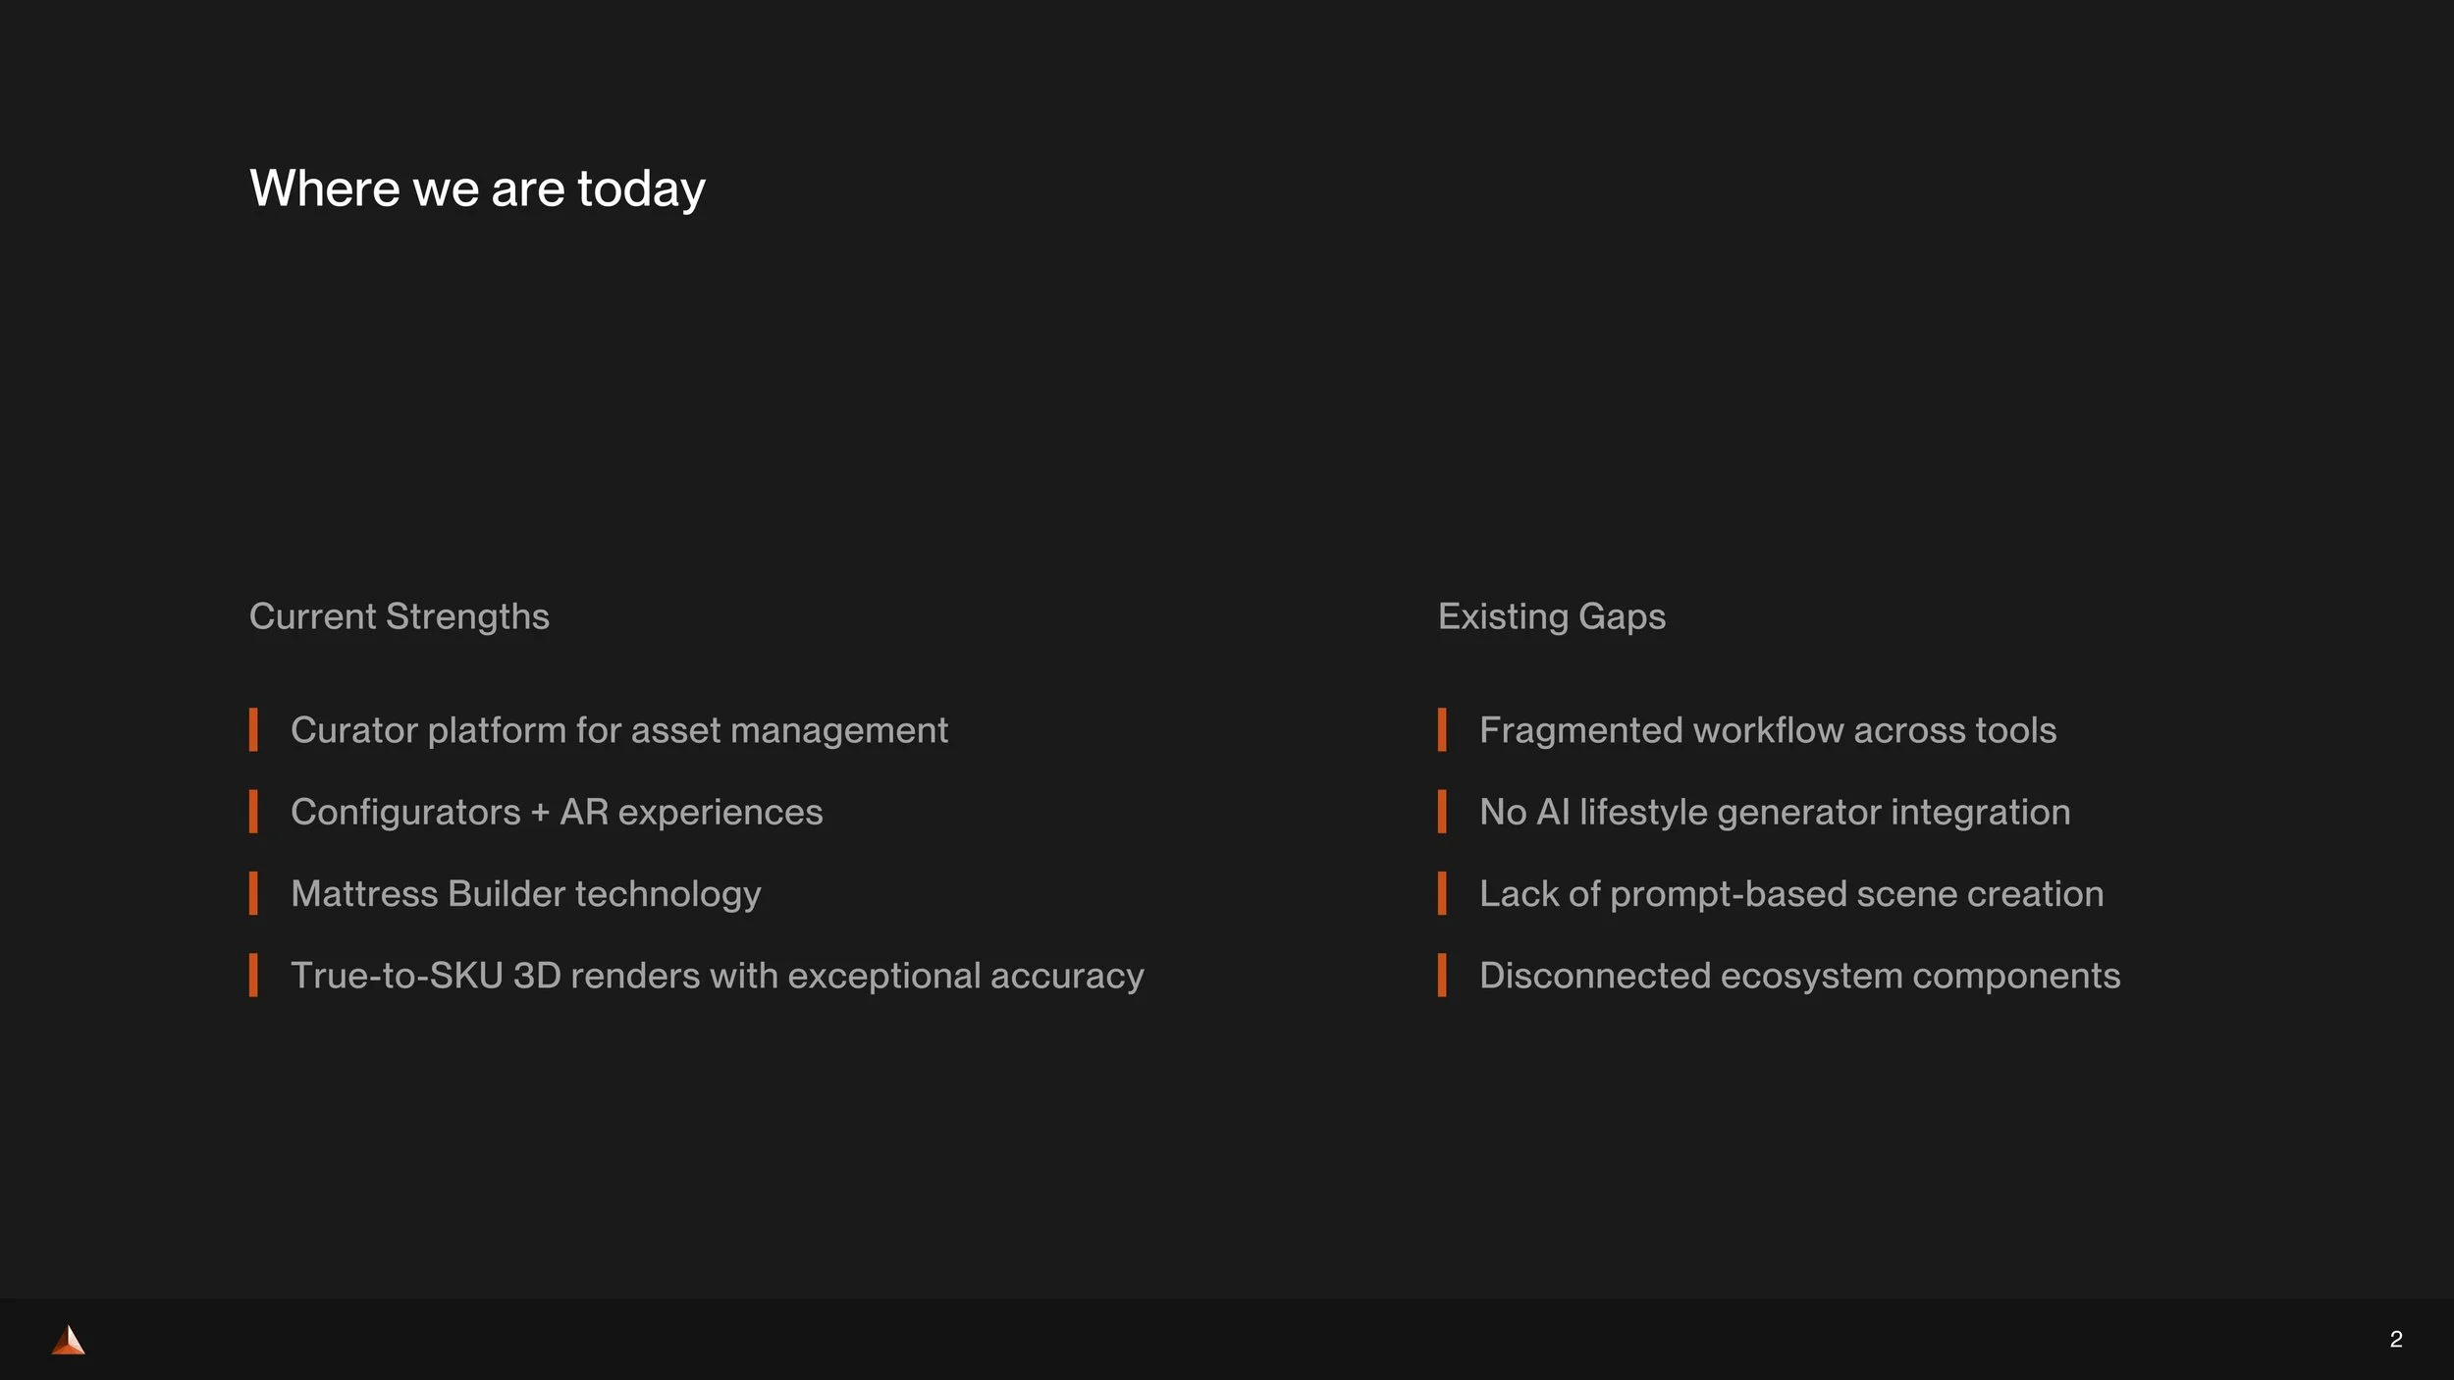2454x1380 pixels.
Task: Click the orange triangle logo in footer
Action: 69,1340
